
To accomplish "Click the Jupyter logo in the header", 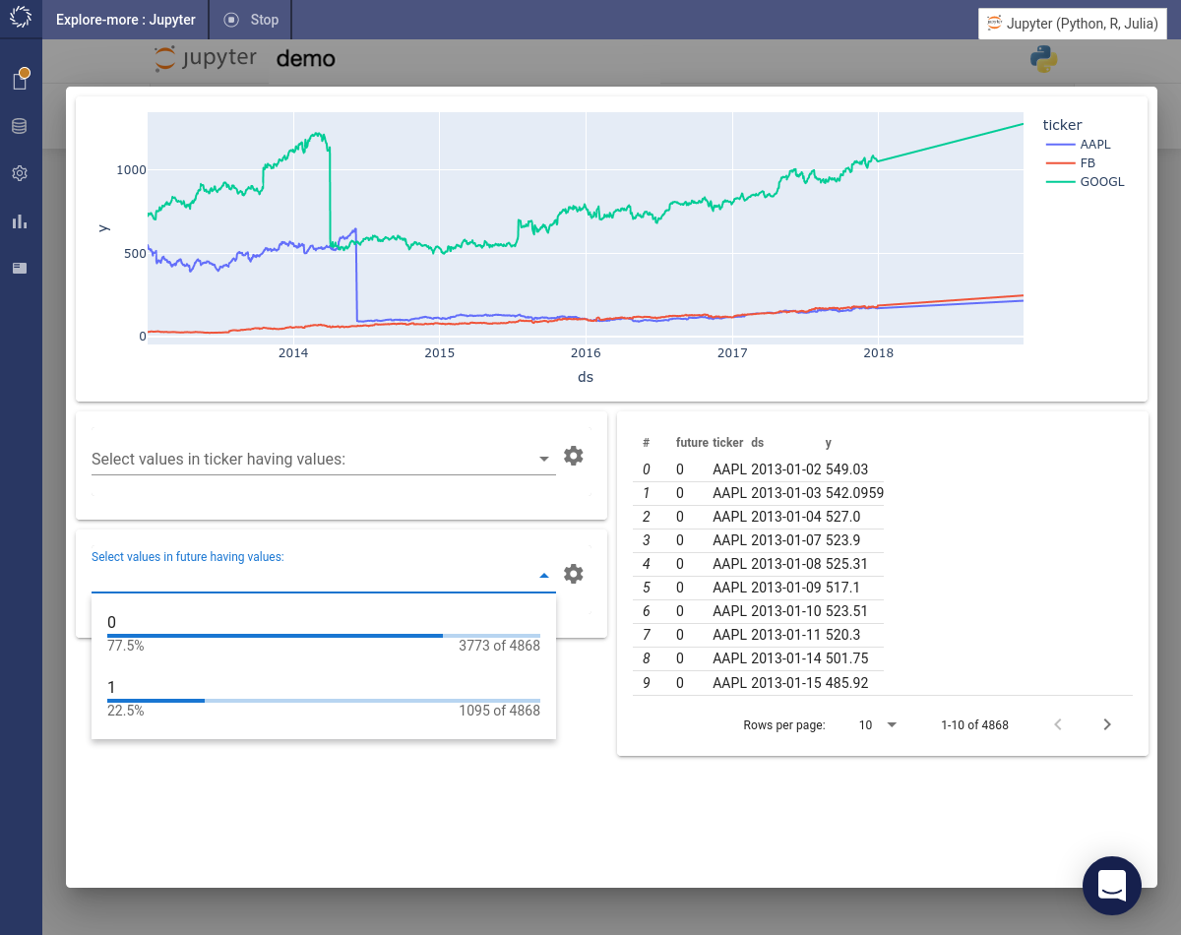I will click(206, 59).
